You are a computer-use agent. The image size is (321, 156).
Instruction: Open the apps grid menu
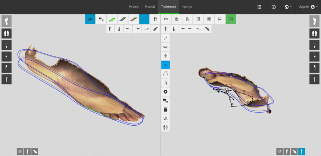pyautogui.click(x=259, y=7)
